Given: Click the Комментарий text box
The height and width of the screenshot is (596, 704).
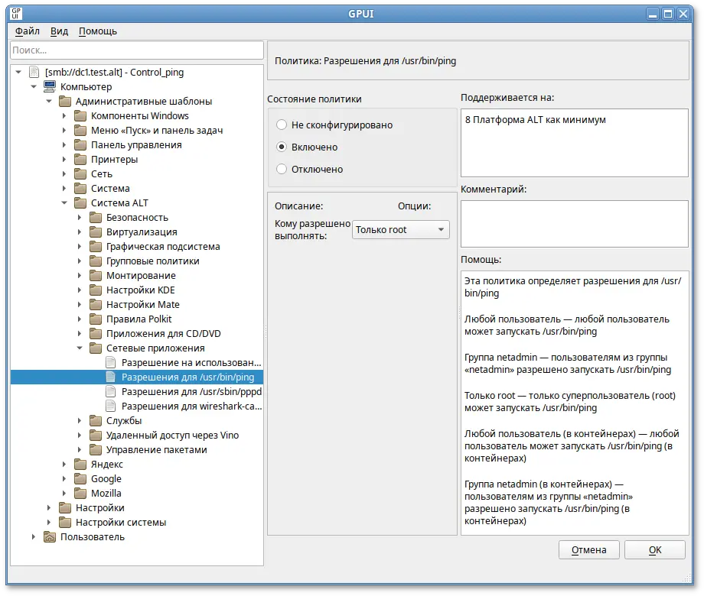Looking at the screenshot, I should coord(574,227).
